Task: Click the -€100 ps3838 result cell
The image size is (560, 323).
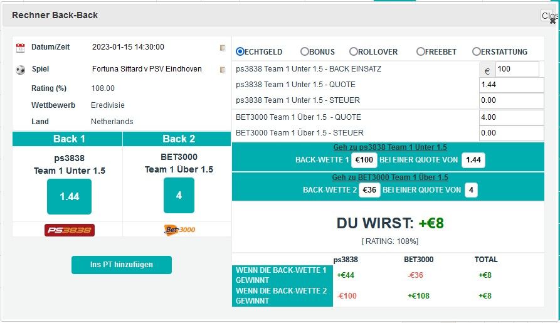Action: tap(347, 296)
